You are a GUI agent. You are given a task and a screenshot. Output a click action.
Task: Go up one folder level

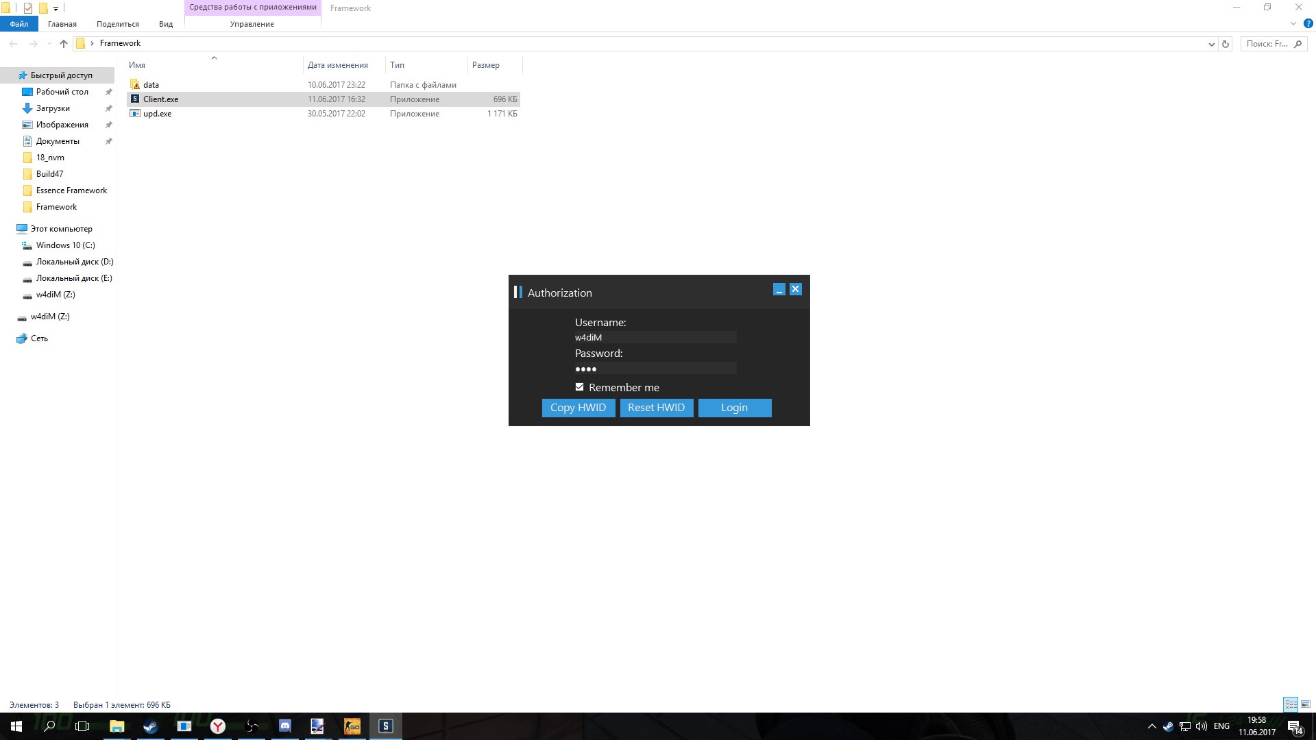point(64,44)
